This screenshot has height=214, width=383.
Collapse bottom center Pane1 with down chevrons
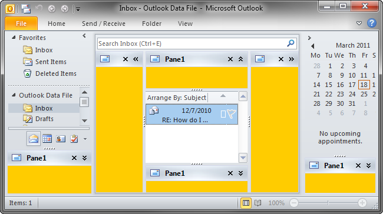[240, 173]
